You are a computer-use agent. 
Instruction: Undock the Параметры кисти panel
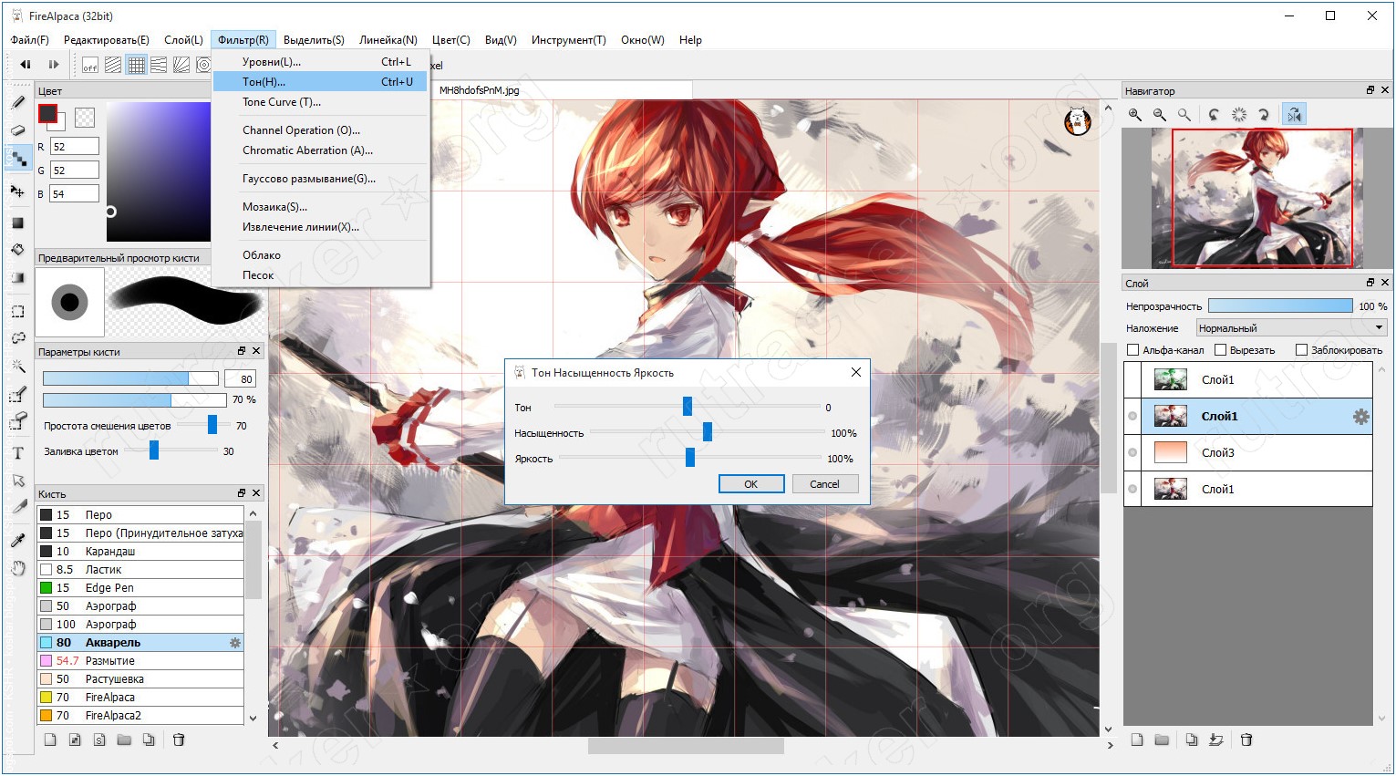242,351
